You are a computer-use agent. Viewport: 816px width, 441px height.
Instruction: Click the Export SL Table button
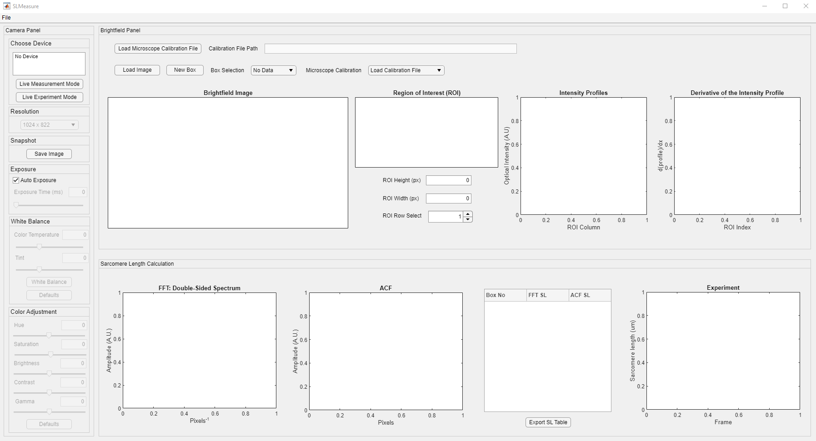coord(548,422)
